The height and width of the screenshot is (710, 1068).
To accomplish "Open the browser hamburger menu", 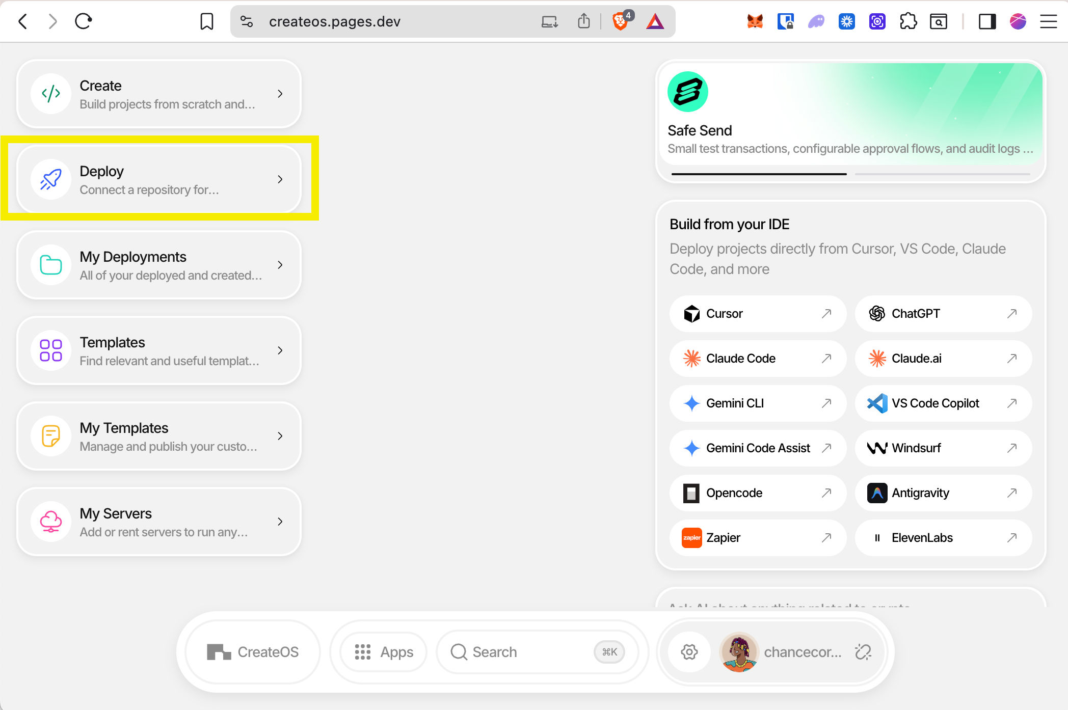I will click(x=1048, y=21).
